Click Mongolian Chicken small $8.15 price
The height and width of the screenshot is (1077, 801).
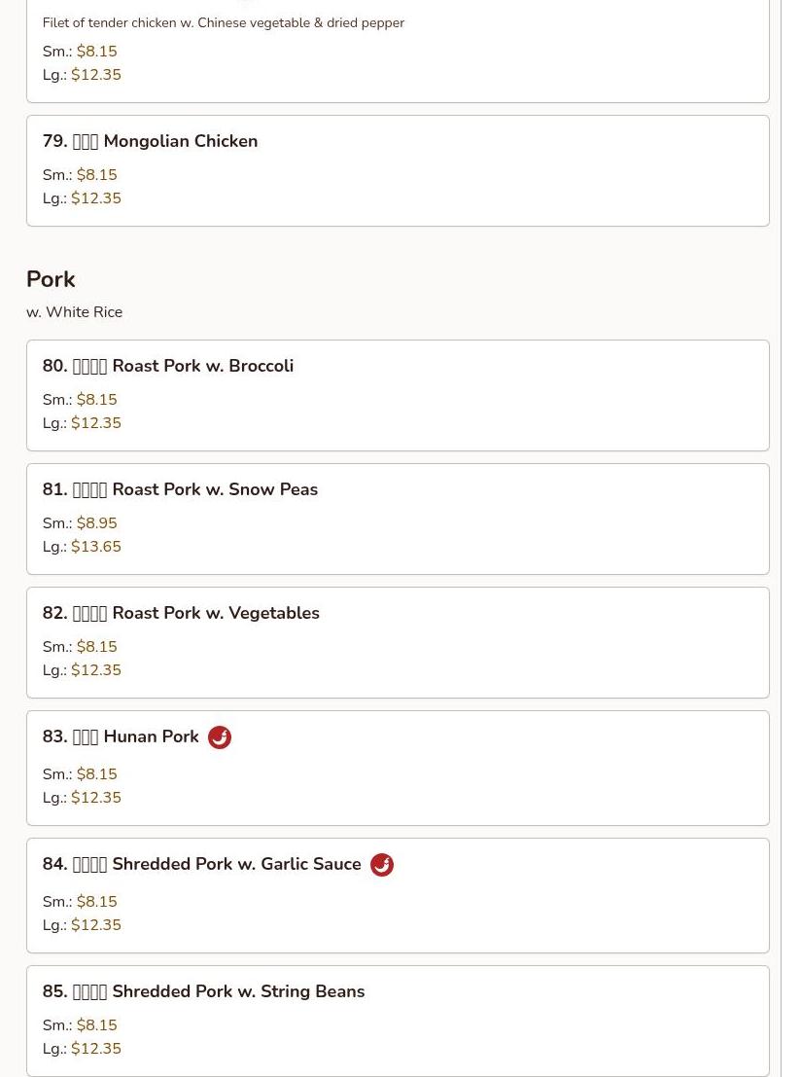96,175
